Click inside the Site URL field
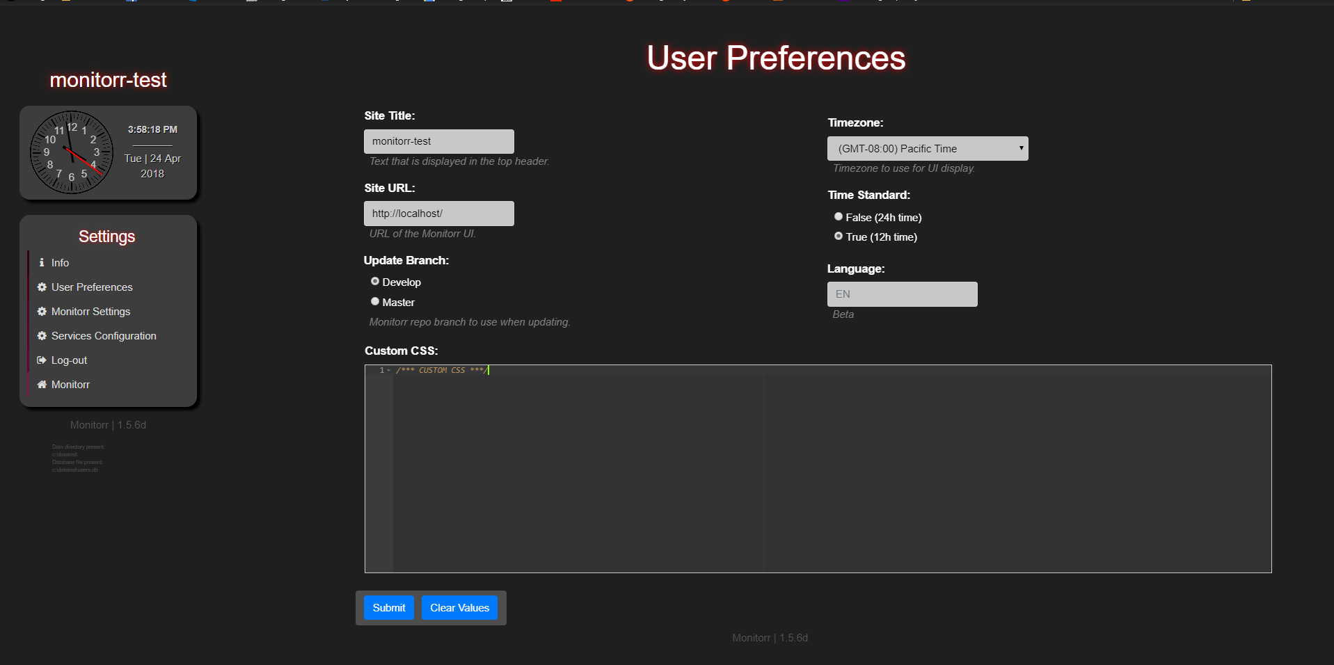This screenshot has height=665, width=1334. [x=438, y=213]
